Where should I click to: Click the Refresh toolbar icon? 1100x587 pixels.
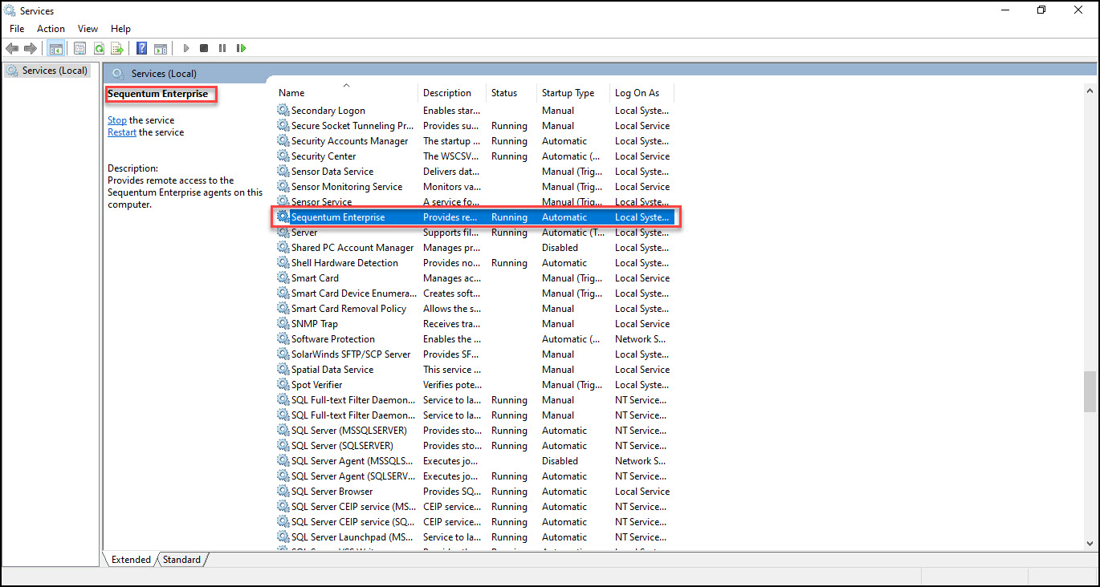[x=99, y=48]
